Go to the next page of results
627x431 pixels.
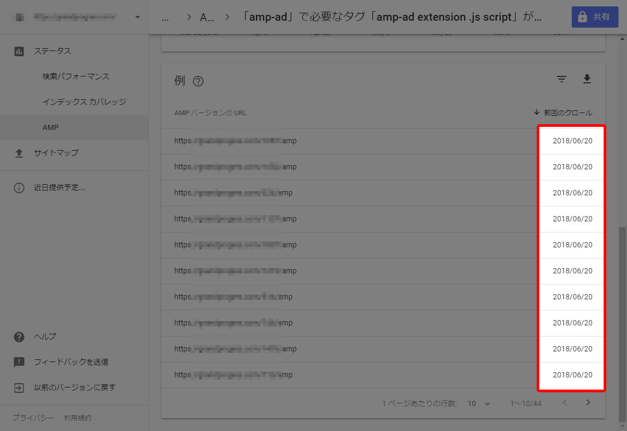point(588,403)
